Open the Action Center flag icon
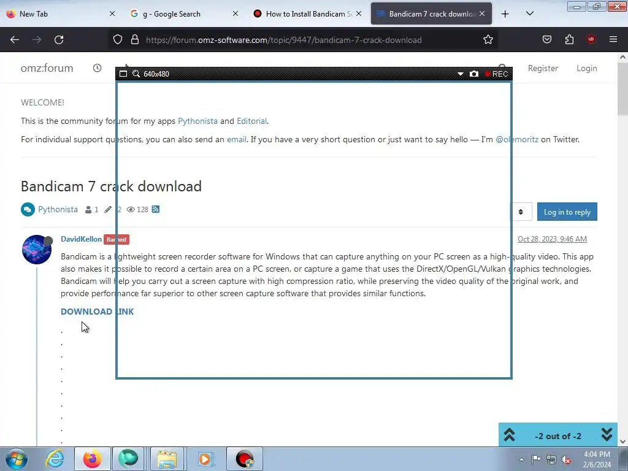 (536, 459)
